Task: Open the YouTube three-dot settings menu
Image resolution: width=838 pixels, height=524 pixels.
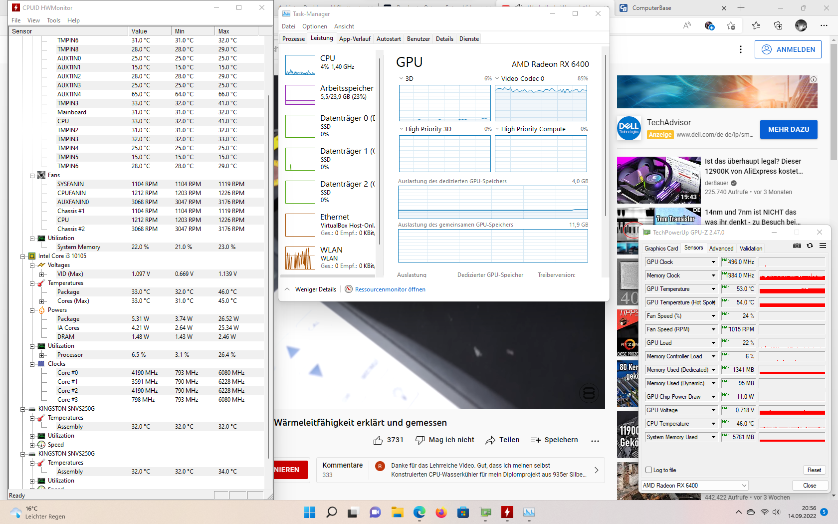Action: coord(741,49)
